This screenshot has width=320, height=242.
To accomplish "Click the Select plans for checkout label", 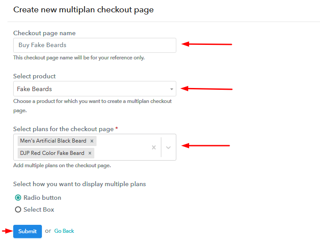I will 63,129.
